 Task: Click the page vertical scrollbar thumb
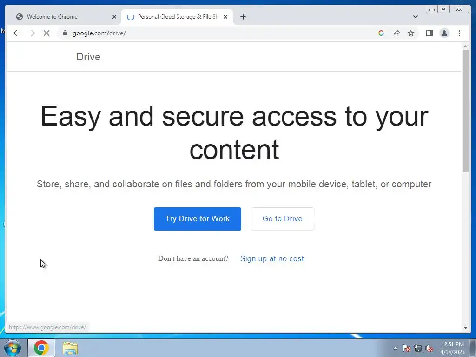click(465, 111)
